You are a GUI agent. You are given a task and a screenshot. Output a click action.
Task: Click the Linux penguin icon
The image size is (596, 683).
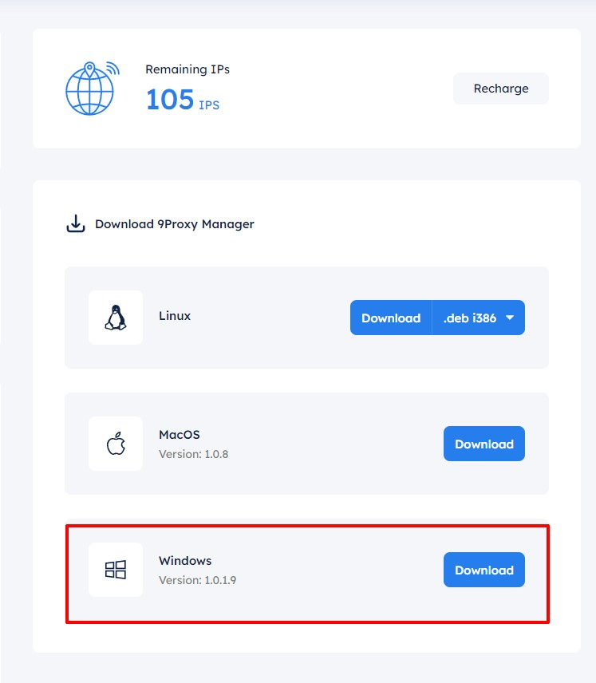pyautogui.click(x=116, y=318)
